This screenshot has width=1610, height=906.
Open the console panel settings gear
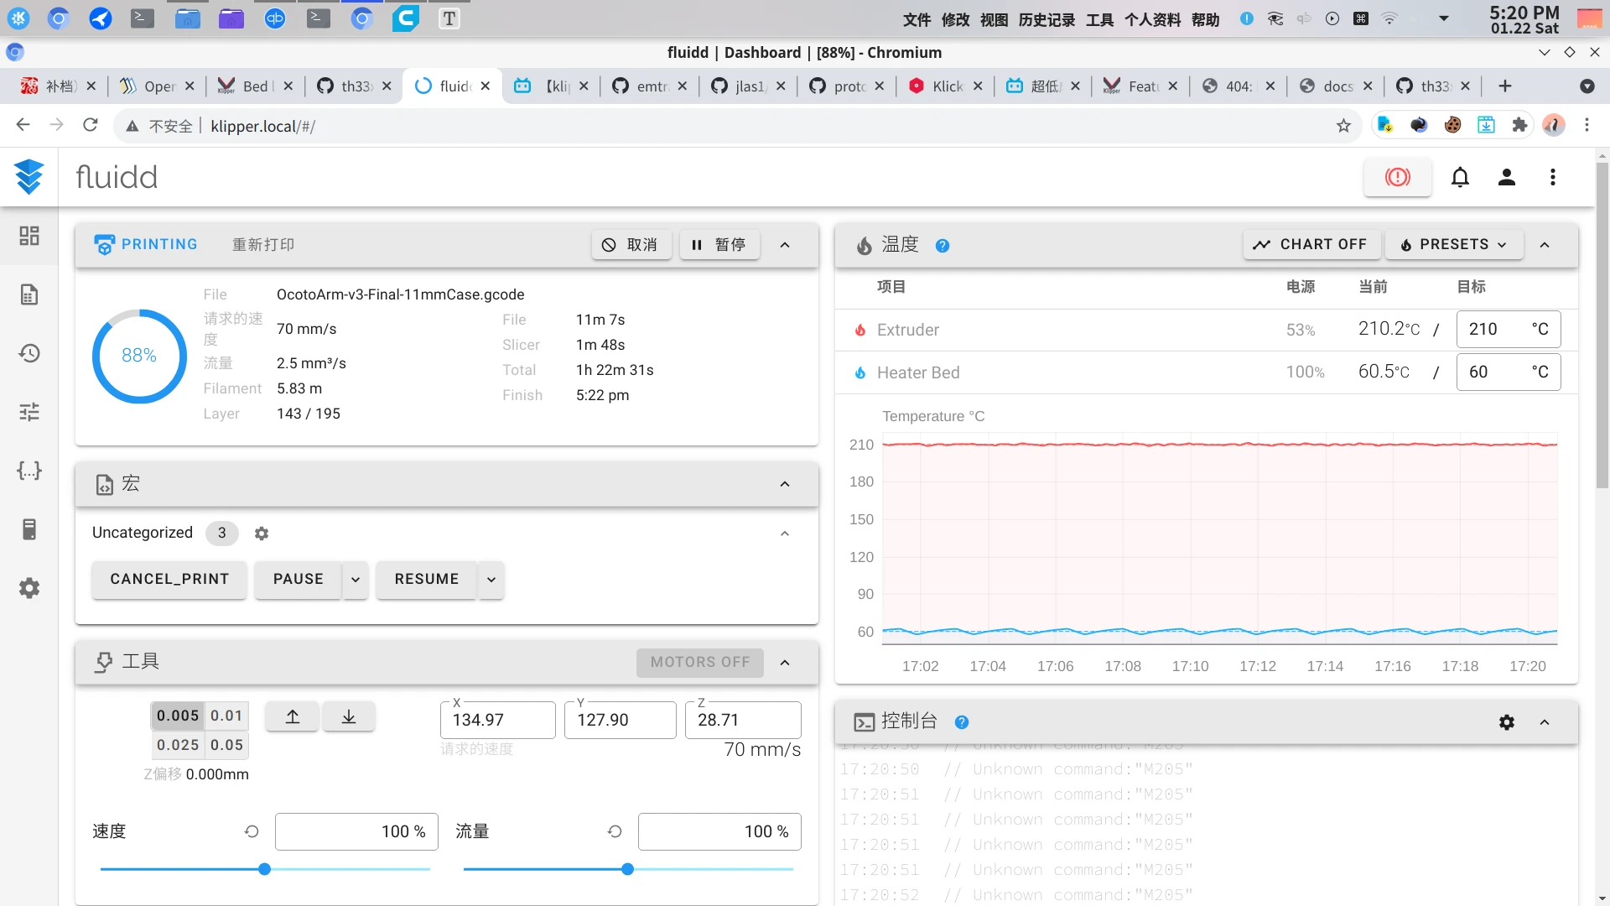tap(1507, 722)
